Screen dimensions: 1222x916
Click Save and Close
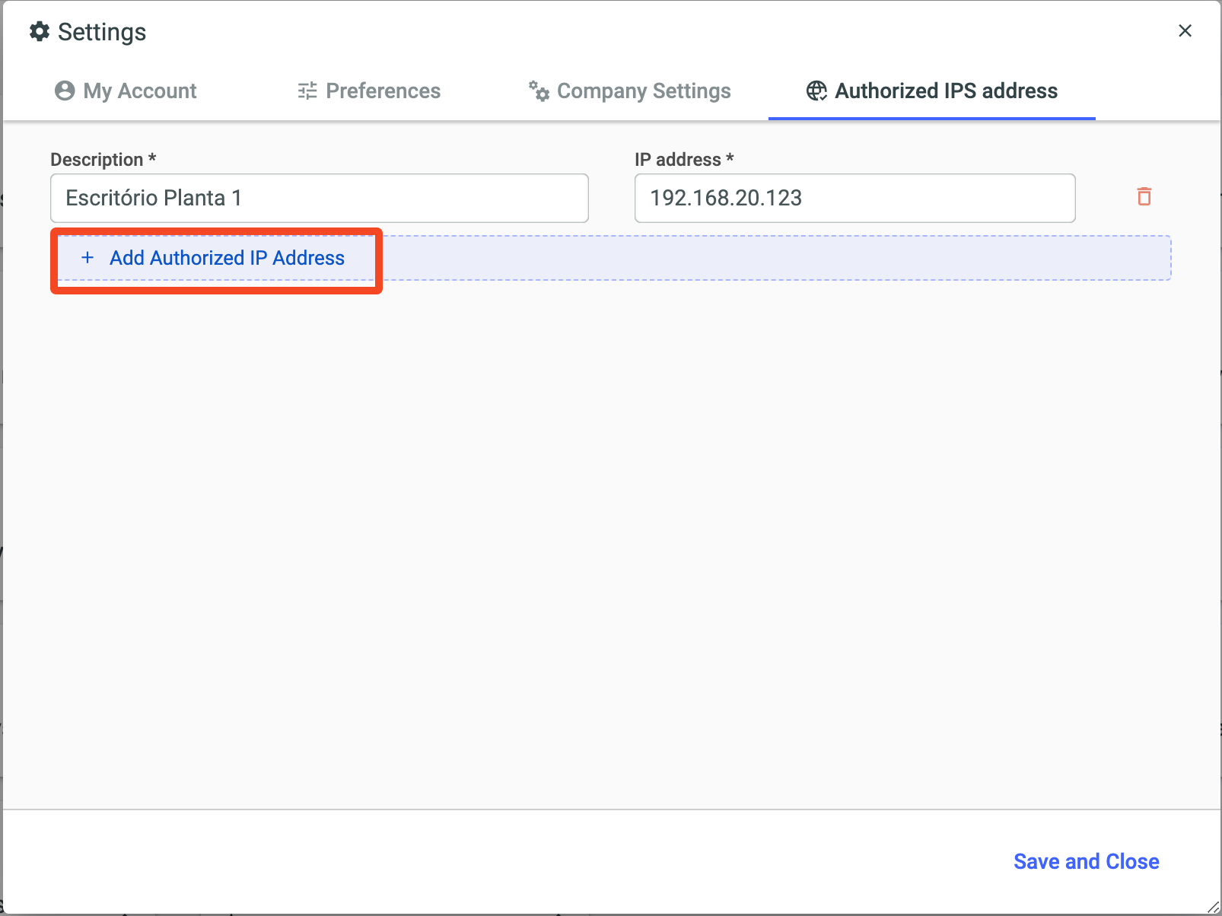point(1086,861)
